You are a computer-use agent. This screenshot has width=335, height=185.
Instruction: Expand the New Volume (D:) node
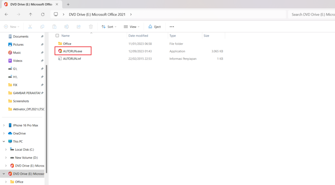pyautogui.click(x=6, y=158)
